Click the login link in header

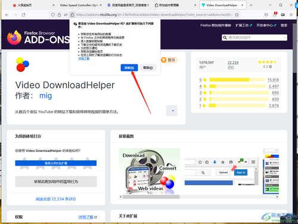tap(284, 26)
